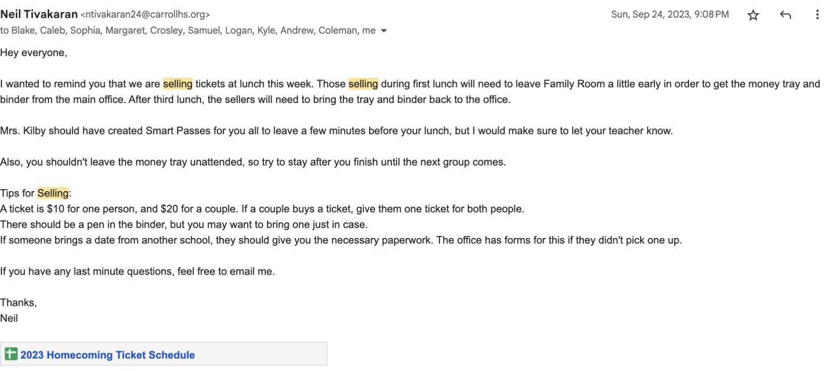Click the "Thanks," sign-off line
Screen dimensions: 836x371
[18, 303]
